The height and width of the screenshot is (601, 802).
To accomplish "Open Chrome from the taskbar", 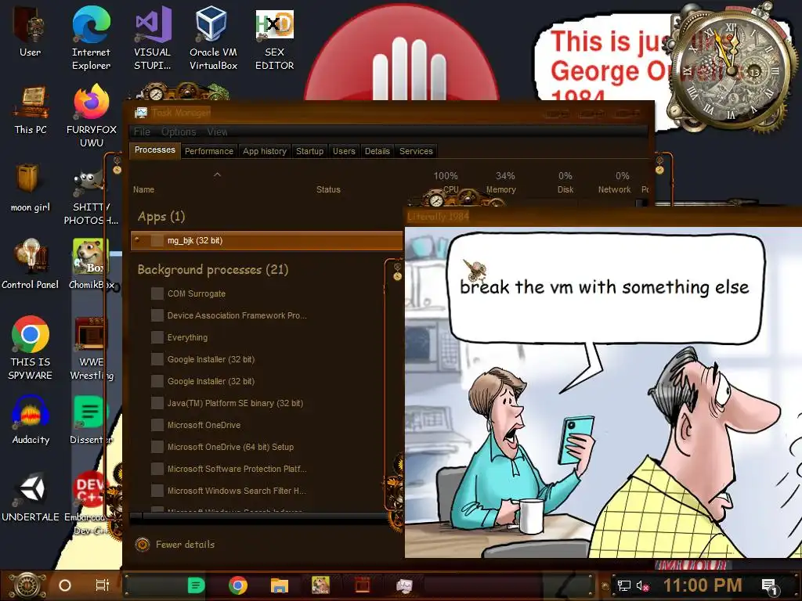I will pyautogui.click(x=238, y=585).
